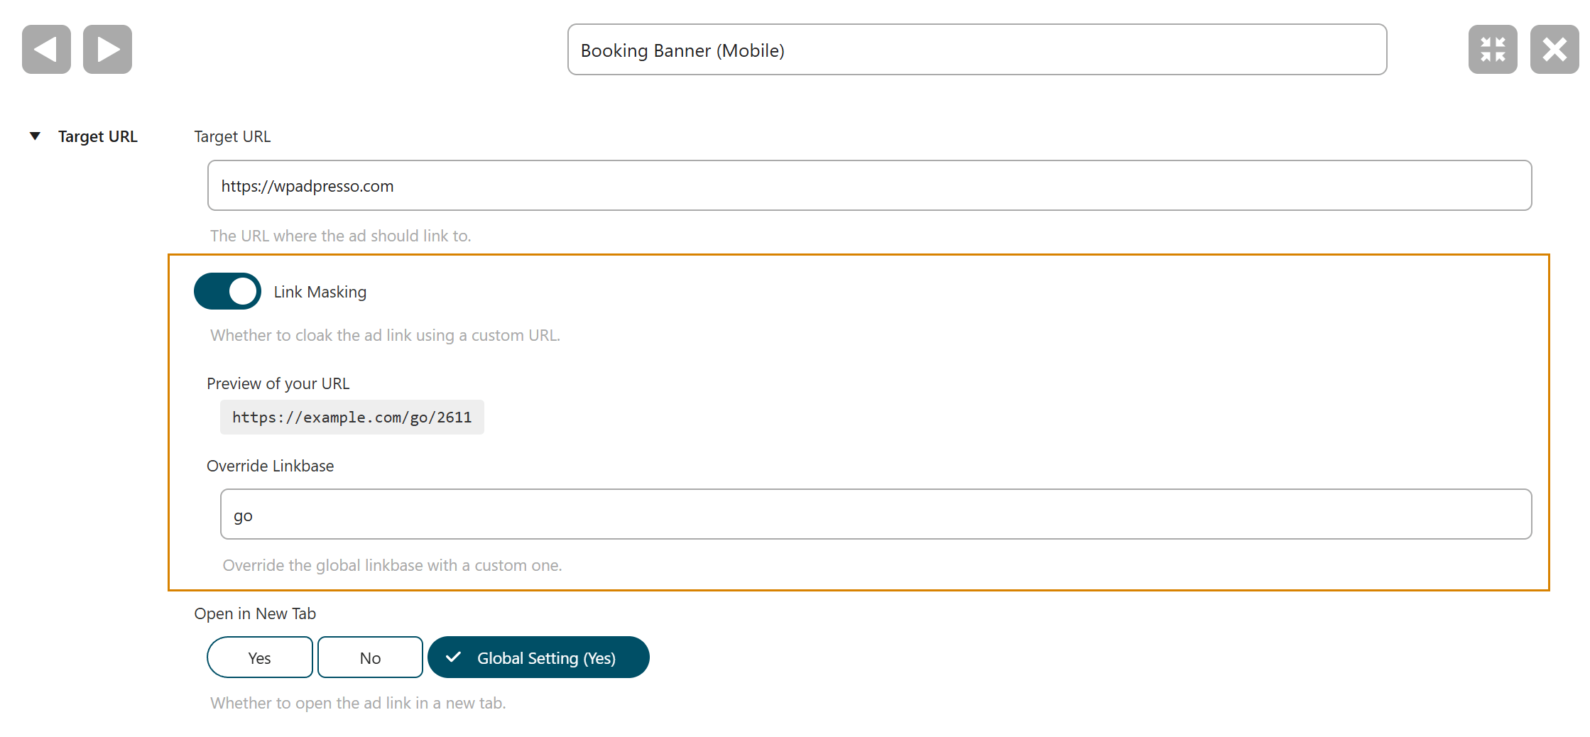Click the Target URL input field

tap(869, 185)
